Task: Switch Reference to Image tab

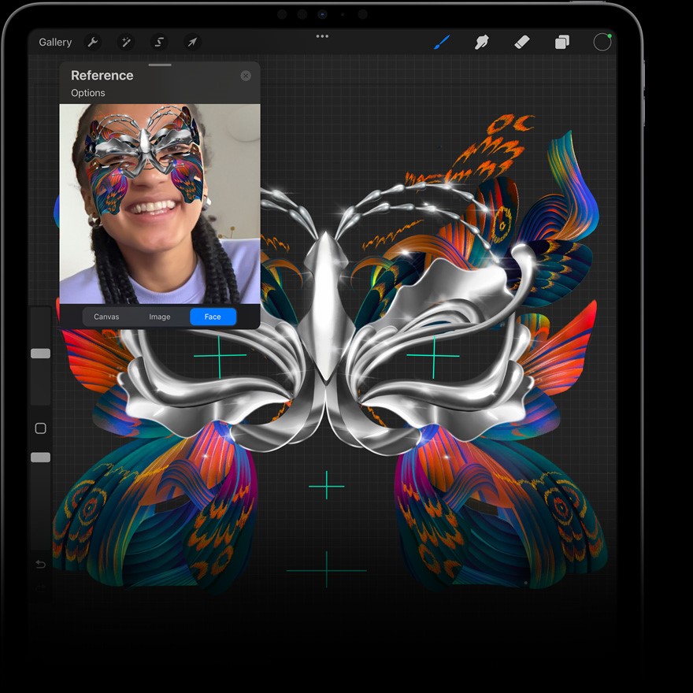Action: 160,317
